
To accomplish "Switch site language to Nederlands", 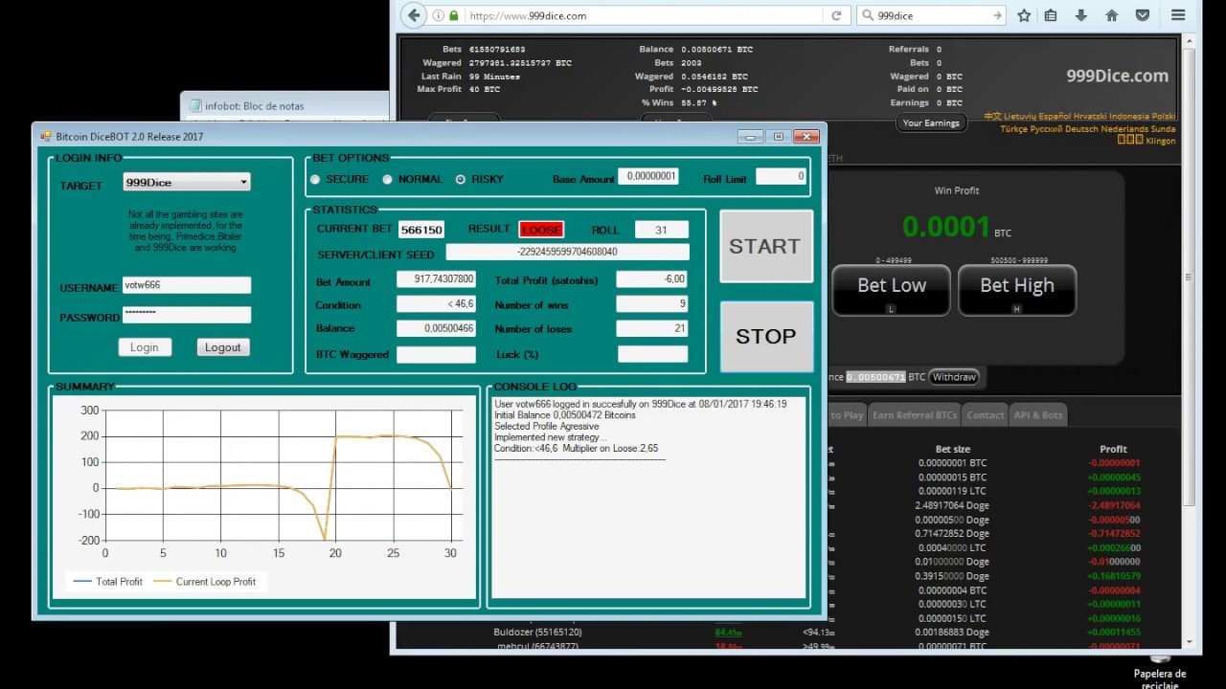I will coord(1125,128).
